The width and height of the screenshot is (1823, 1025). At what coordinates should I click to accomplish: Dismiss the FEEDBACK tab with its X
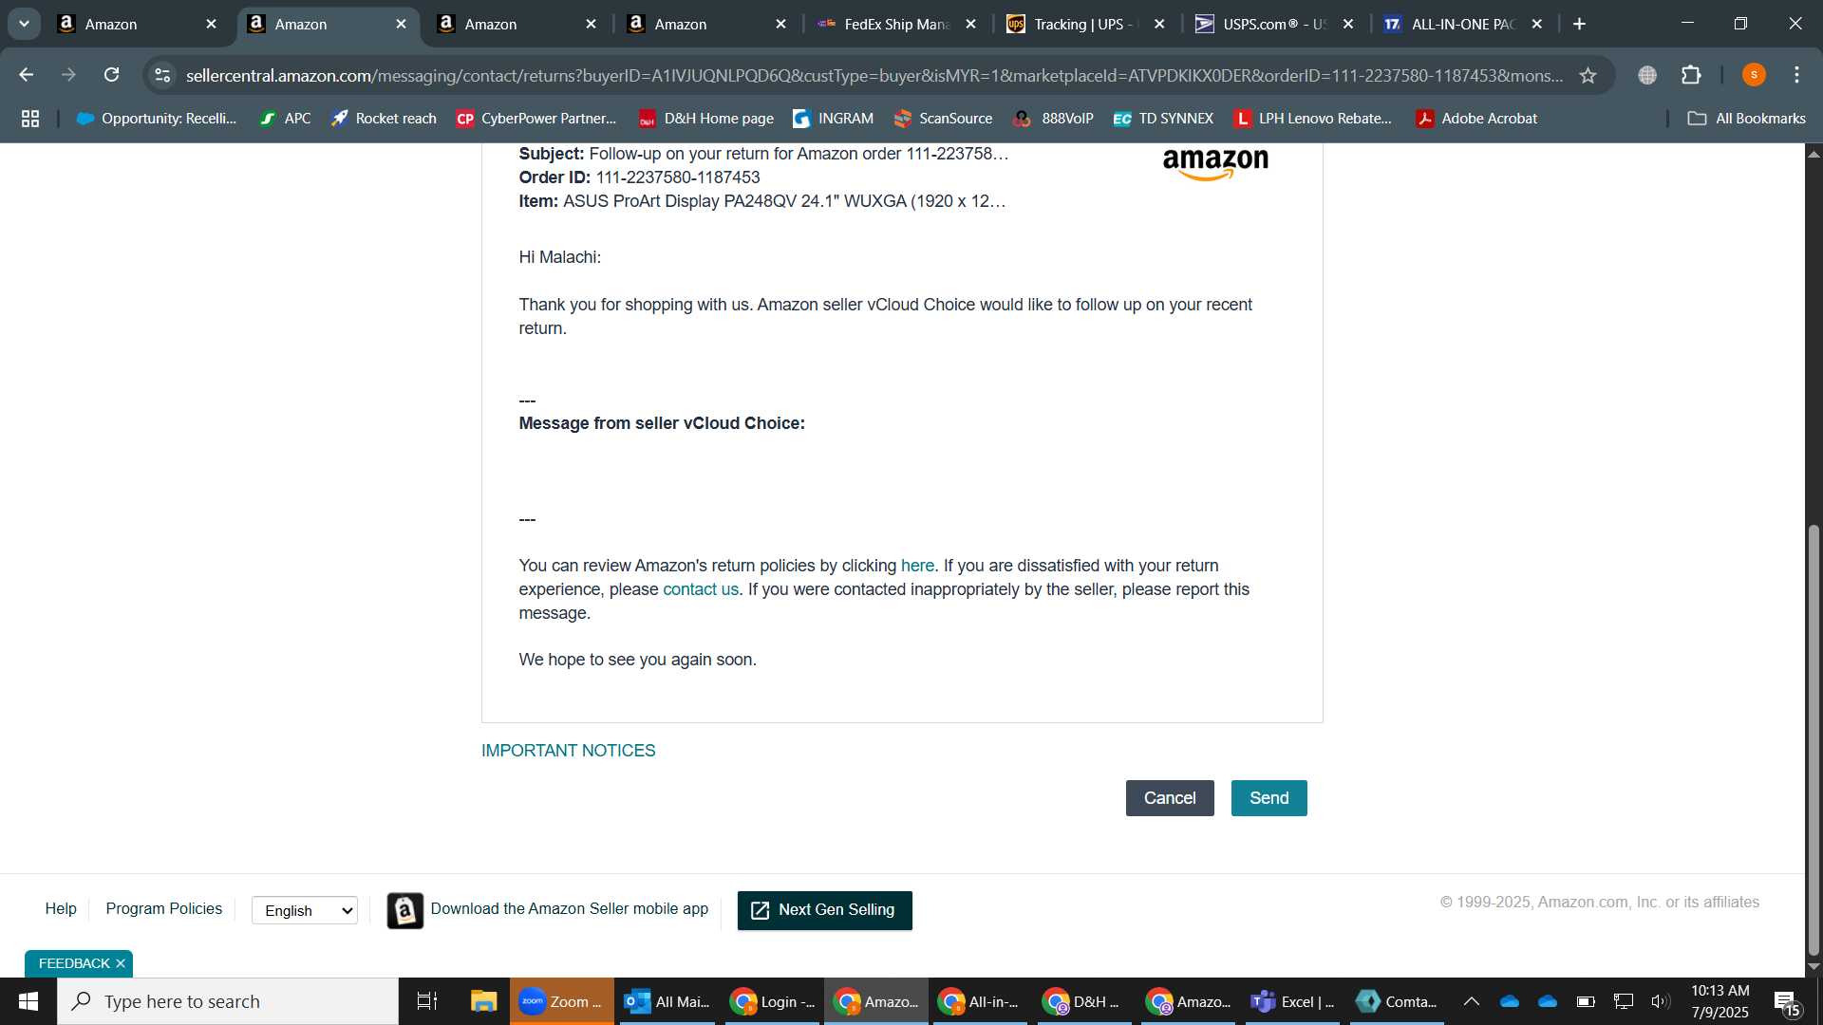pos(121,963)
